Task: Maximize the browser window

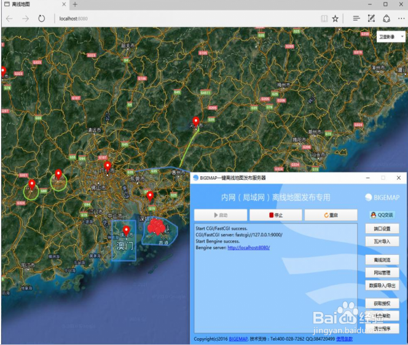Action: (385, 4)
